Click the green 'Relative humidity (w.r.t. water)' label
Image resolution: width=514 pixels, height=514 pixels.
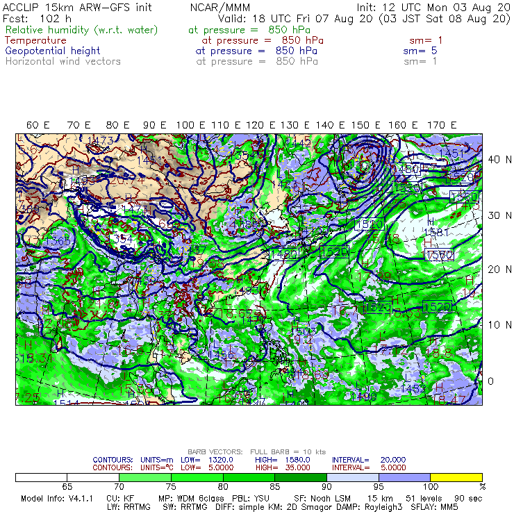82,30
